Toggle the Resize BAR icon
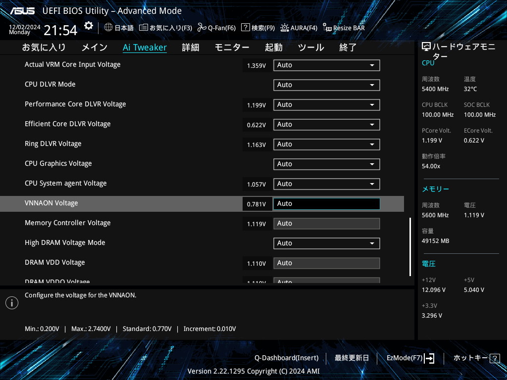The width and height of the screenshot is (507, 380). (x=327, y=28)
